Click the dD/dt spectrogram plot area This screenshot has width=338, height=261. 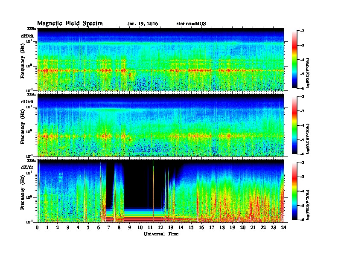point(160,125)
